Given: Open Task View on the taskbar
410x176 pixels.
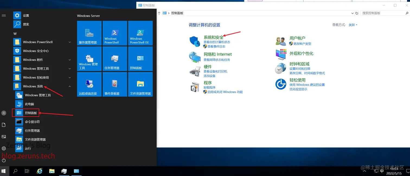Looking at the screenshot, I should coord(27,171).
